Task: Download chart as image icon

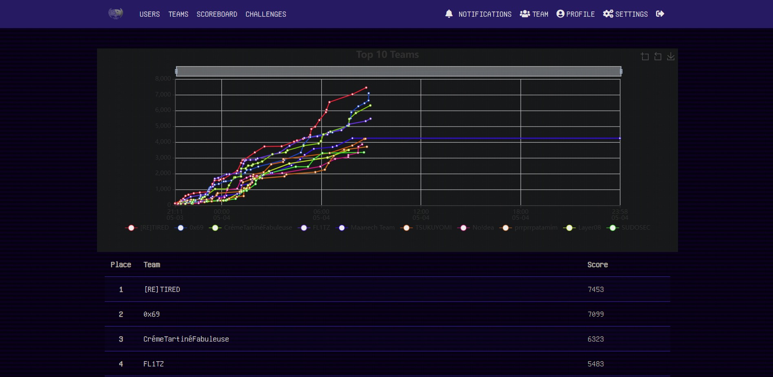Action: point(671,57)
